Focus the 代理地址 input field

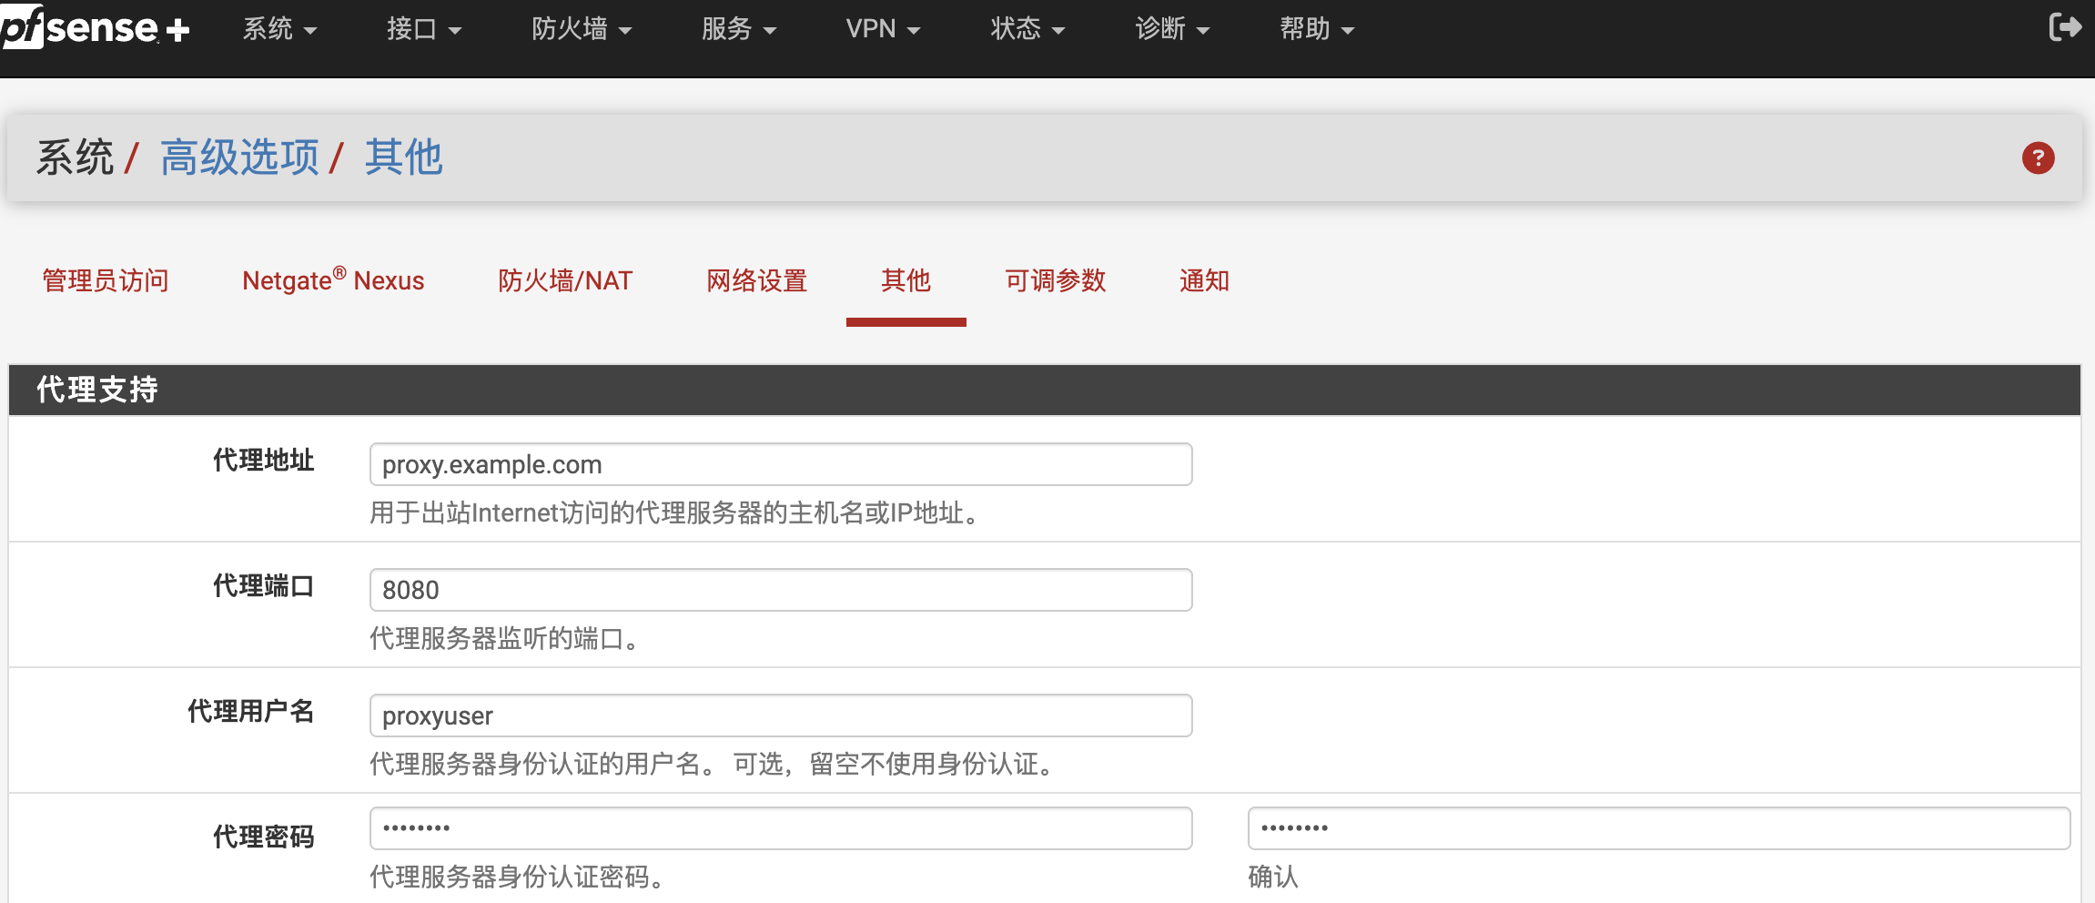(781, 464)
